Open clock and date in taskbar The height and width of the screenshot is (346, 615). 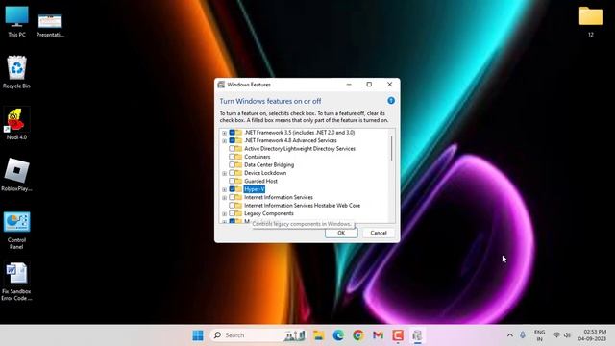click(592, 335)
